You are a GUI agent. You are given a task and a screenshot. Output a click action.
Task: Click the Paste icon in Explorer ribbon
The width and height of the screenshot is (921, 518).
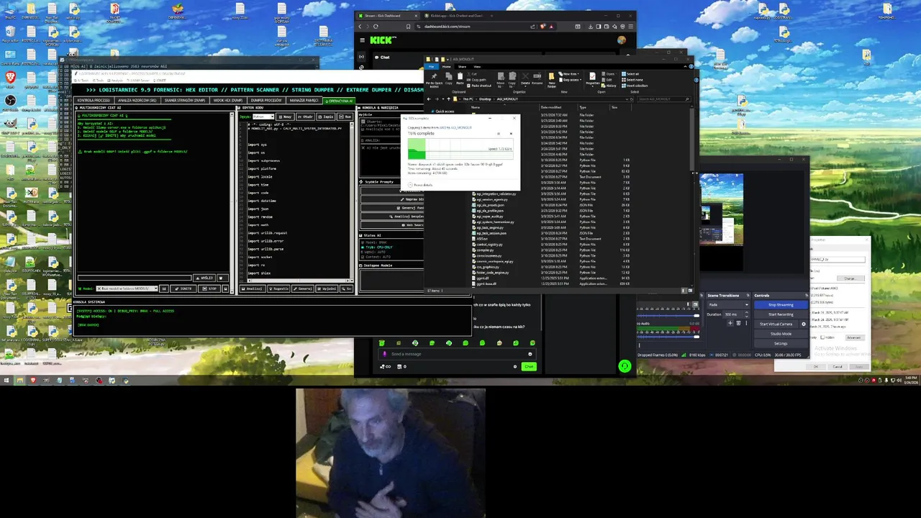coord(460,78)
